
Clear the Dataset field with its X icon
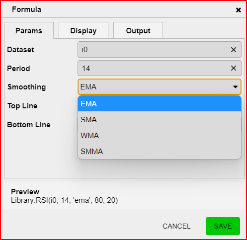pyautogui.click(x=234, y=50)
